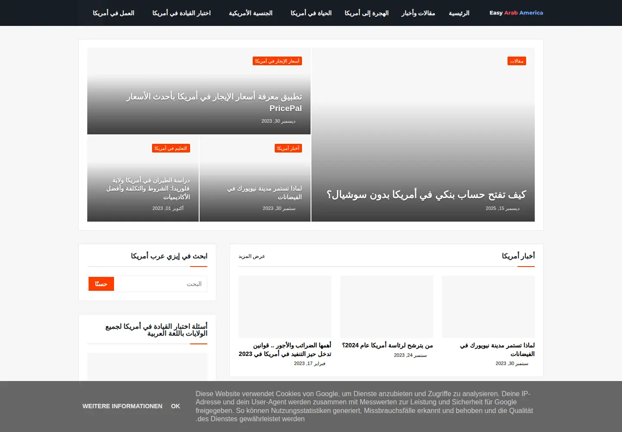The height and width of the screenshot is (432, 622).
Task: Click أخبار أمريكا orange category tag
Action: [288, 148]
